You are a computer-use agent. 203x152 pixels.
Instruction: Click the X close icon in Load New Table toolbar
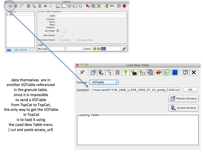194,72
